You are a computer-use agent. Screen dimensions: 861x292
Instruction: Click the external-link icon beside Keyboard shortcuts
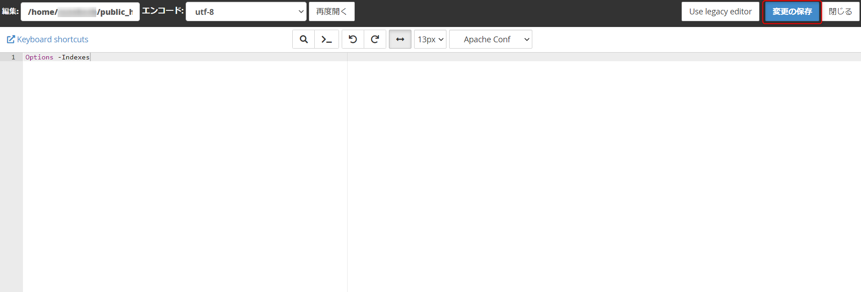(x=11, y=40)
